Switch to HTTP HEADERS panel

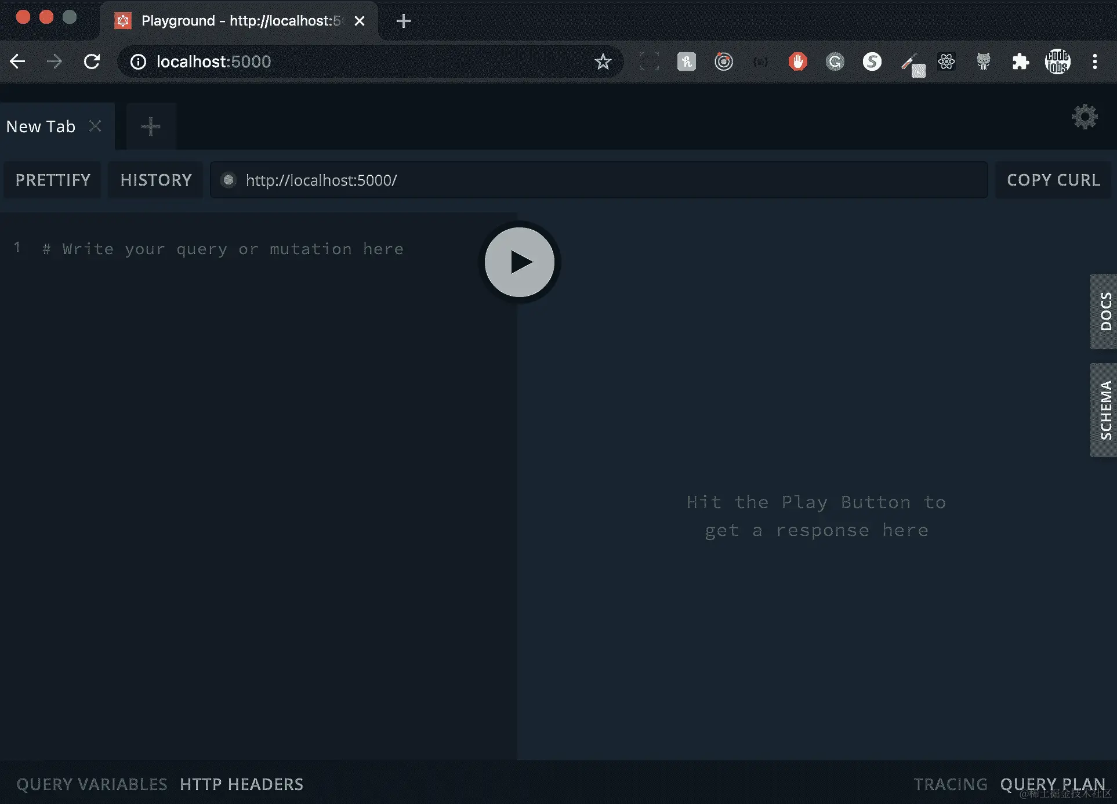pyautogui.click(x=241, y=784)
